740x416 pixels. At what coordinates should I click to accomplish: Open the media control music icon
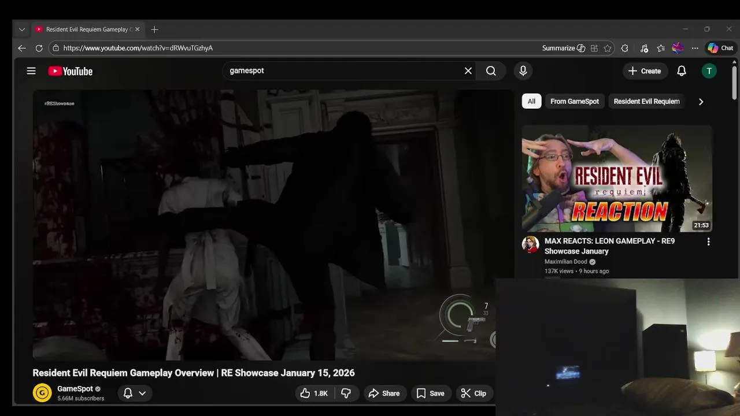pyautogui.click(x=644, y=49)
